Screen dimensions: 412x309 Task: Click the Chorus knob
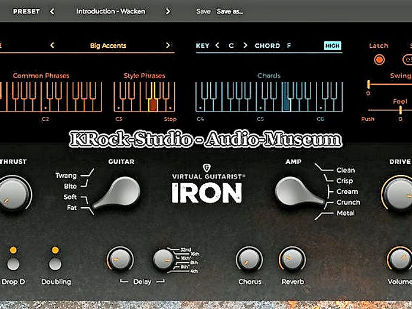[249, 259]
